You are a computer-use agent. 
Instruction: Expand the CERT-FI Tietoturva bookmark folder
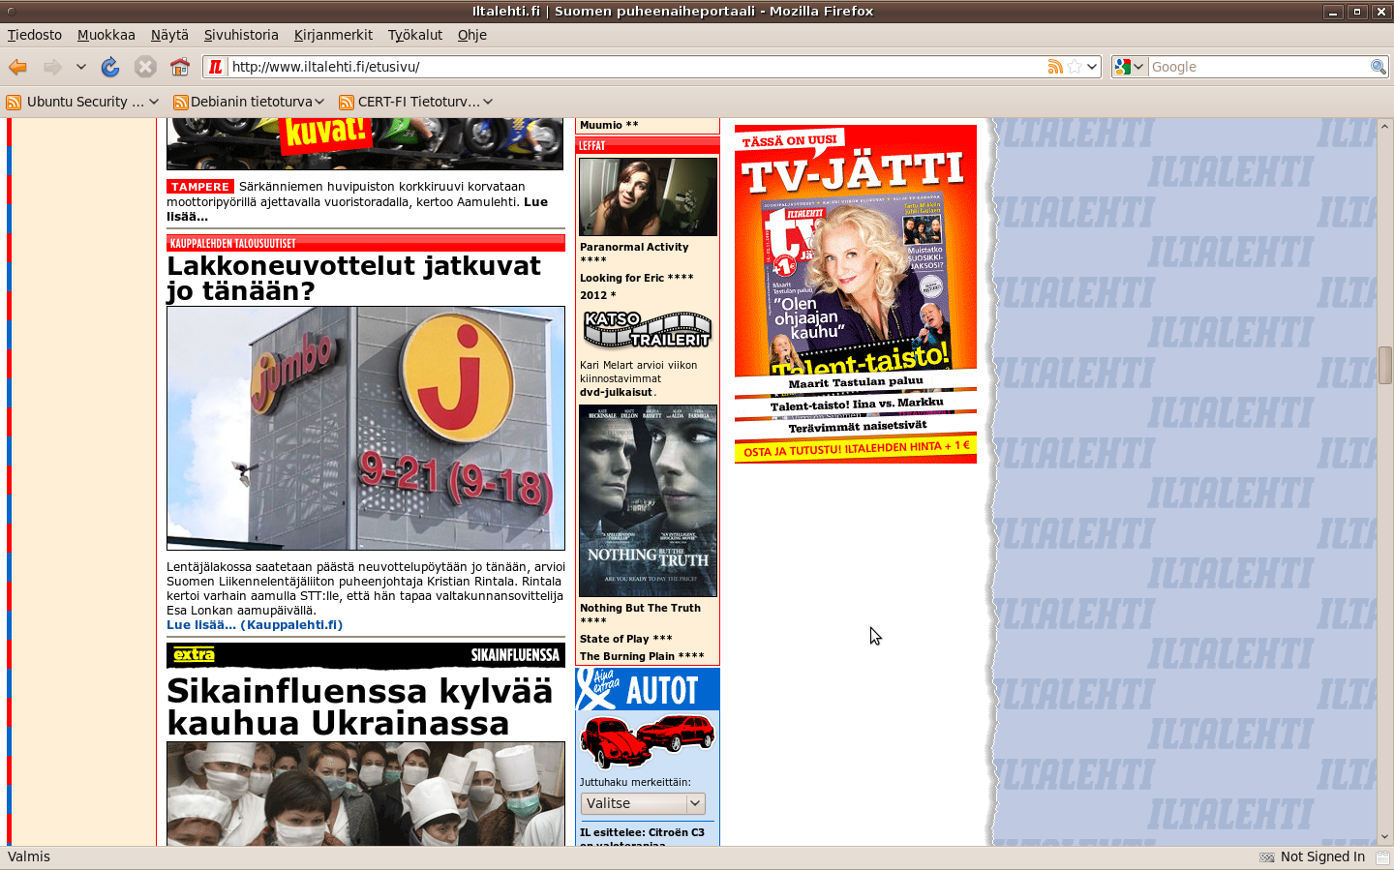[x=488, y=102]
